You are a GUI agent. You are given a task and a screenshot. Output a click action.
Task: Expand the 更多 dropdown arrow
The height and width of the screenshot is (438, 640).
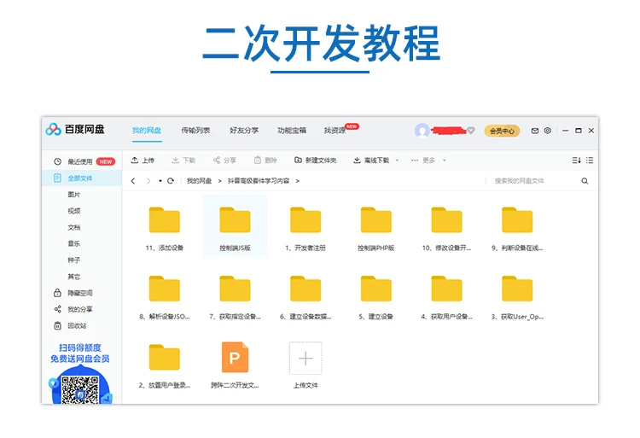coord(444,161)
